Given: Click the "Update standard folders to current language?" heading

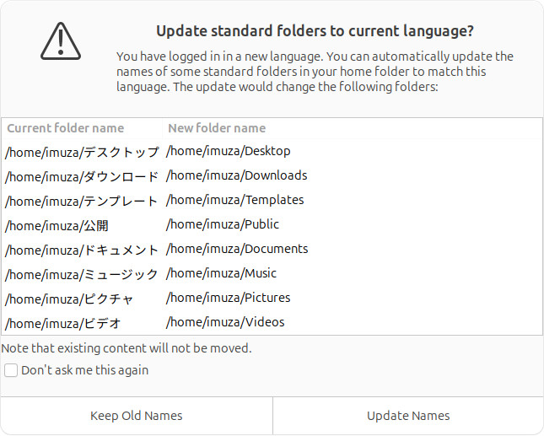Looking at the screenshot, I should click(315, 31).
